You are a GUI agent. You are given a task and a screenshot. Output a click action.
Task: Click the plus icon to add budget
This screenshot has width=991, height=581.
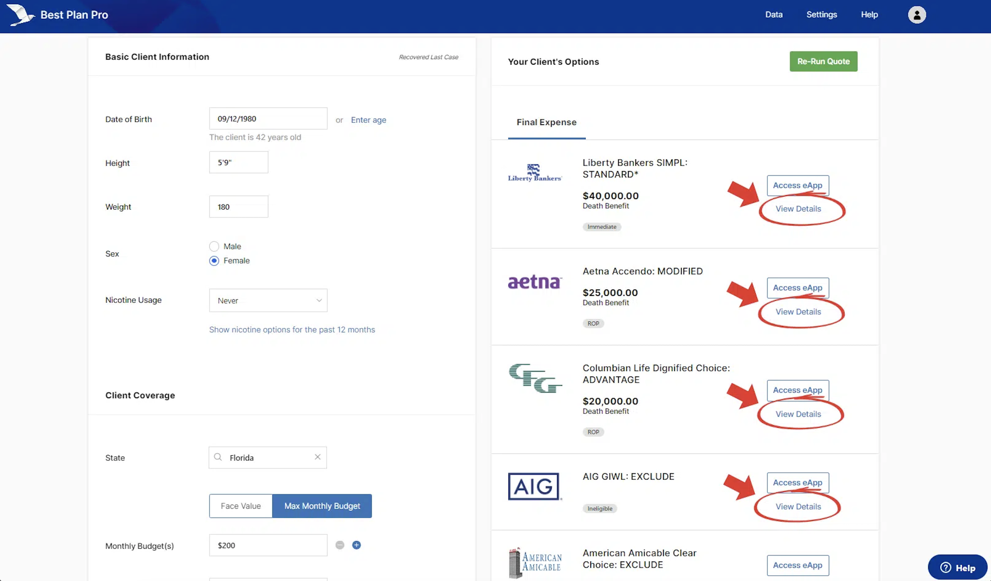(x=356, y=545)
